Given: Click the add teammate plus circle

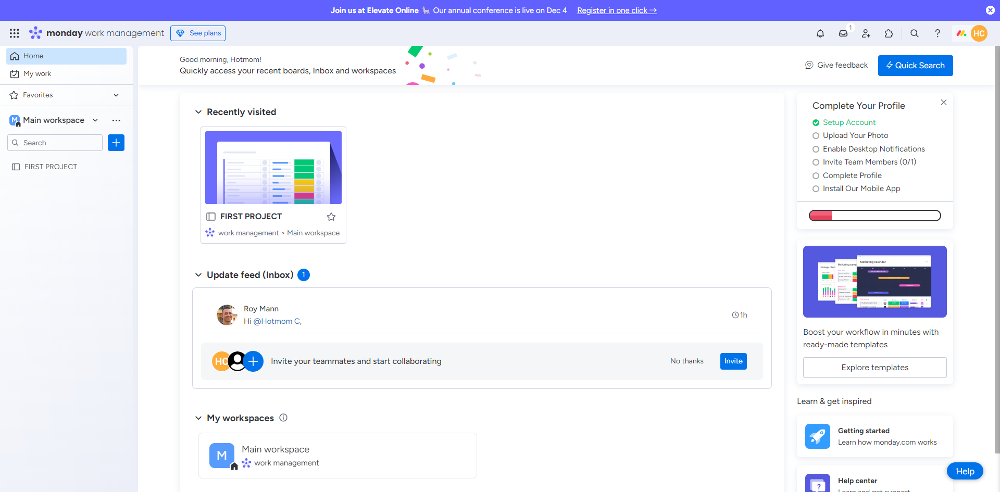Looking at the screenshot, I should click(253, 361).
